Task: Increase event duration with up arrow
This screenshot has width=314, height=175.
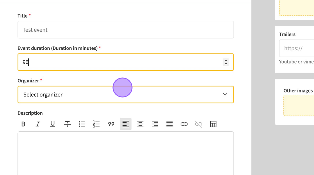Action: (x=226, y=60)
